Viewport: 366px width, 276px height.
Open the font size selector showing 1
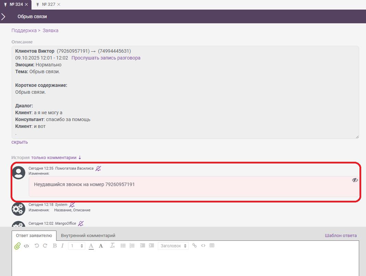click(76, 246)
